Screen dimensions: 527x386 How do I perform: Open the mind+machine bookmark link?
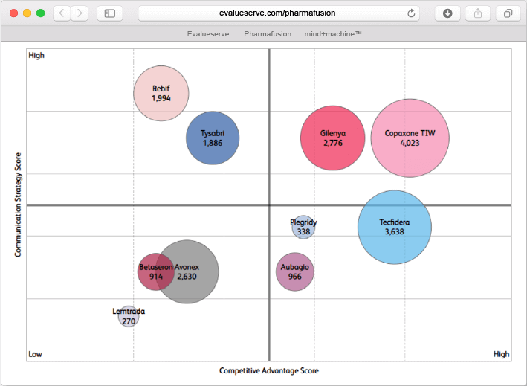[x=333, y=34]
